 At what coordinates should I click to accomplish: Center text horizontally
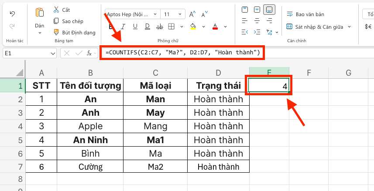pyautogui.click(x=257, y=21)
